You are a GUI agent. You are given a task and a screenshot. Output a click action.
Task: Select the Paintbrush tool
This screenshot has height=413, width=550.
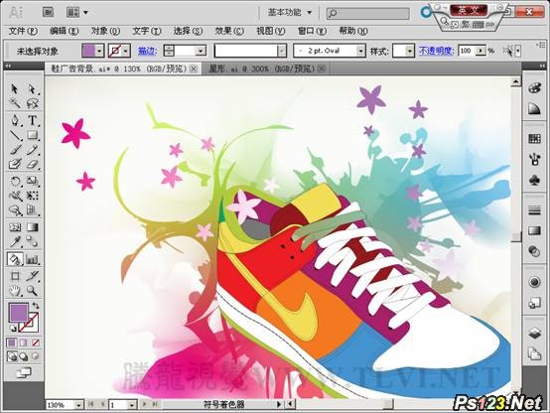click(x=15, y=150)
